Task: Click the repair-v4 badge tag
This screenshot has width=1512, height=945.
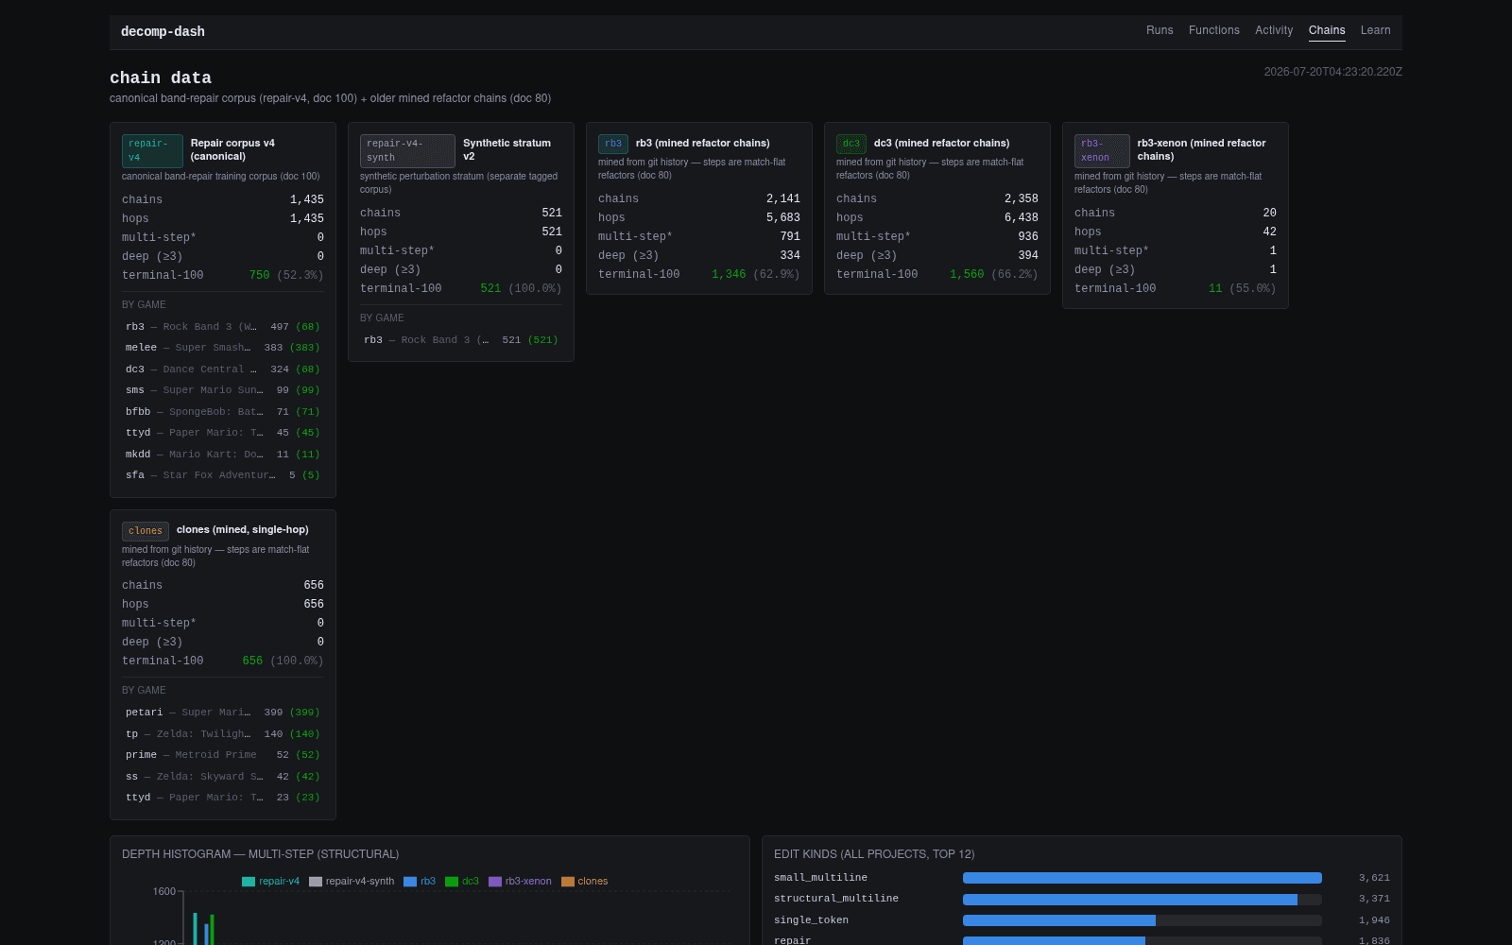Action: click(152, 150)
